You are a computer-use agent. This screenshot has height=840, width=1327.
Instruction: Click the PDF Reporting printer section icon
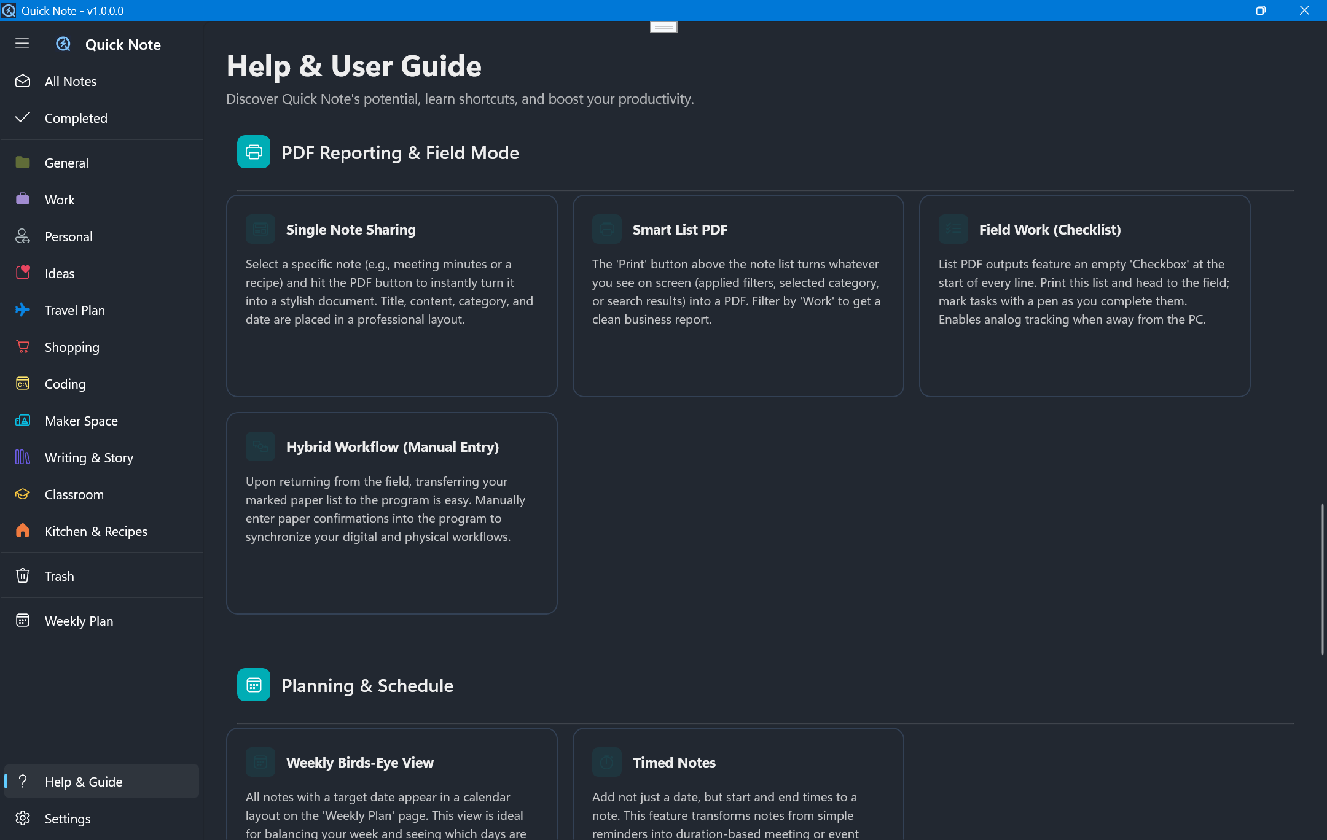tap(254, 152)
